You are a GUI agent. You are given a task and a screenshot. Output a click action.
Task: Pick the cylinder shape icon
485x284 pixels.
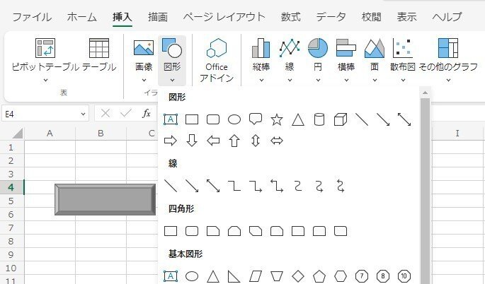[319, 119]
